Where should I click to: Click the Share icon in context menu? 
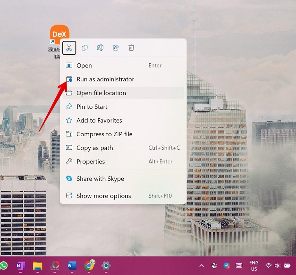[x=116, y=48]
